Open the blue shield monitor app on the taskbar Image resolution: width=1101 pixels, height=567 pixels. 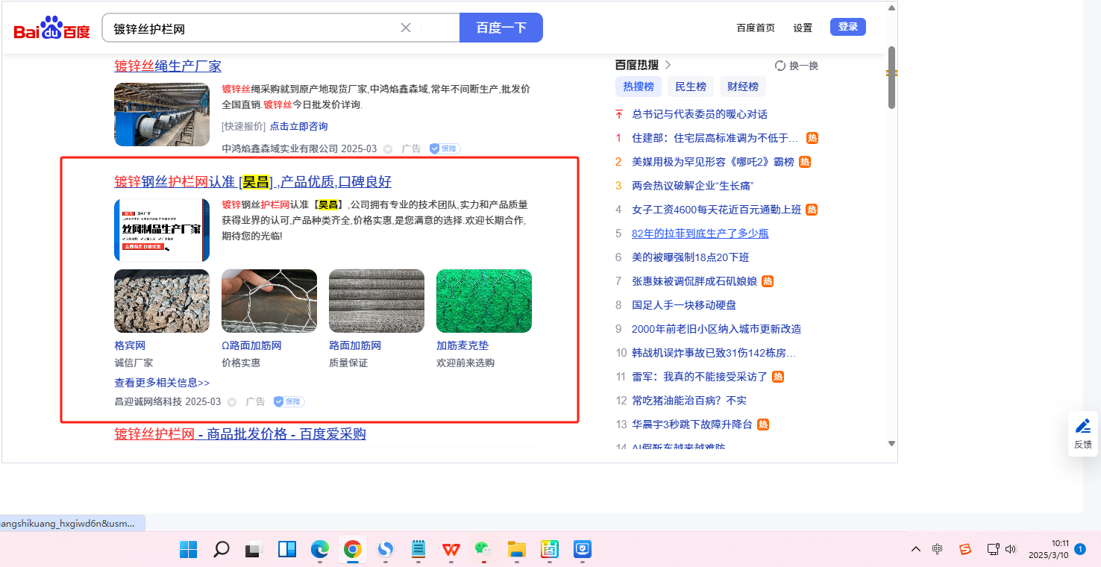583,550
